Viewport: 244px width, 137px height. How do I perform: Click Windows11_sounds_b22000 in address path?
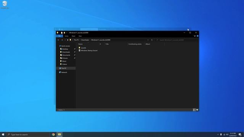[x=101, y=40]
